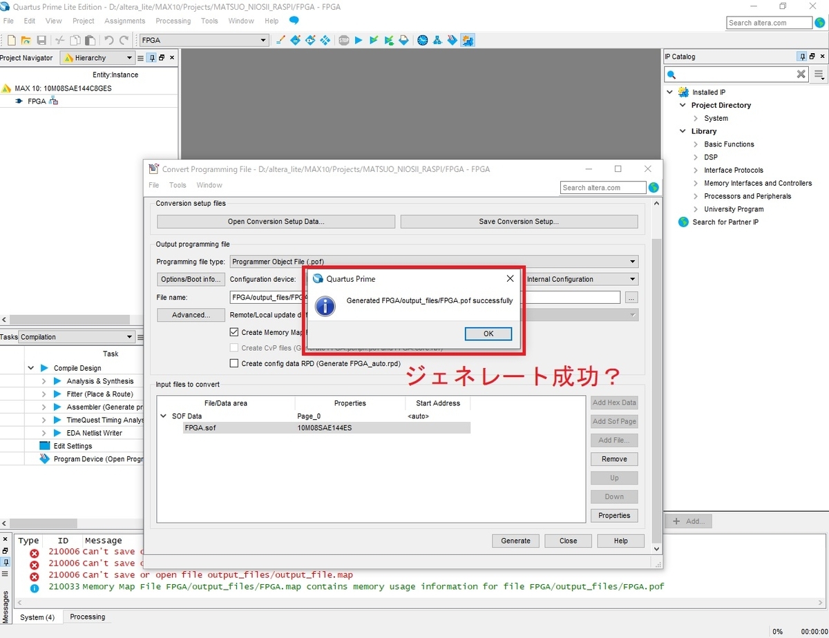Viewport: 829px width, 638px height.
Task: Click the Tasks panel menu lines icon
Action: pos(141,337)
